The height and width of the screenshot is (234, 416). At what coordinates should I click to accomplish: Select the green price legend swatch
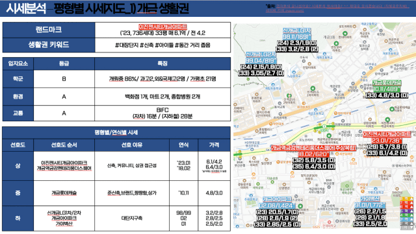click(x=406, y=215)
